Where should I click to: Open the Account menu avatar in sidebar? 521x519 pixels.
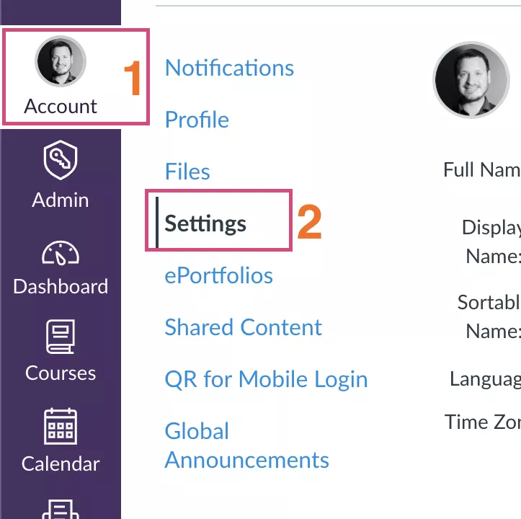[x=61, y=61]
